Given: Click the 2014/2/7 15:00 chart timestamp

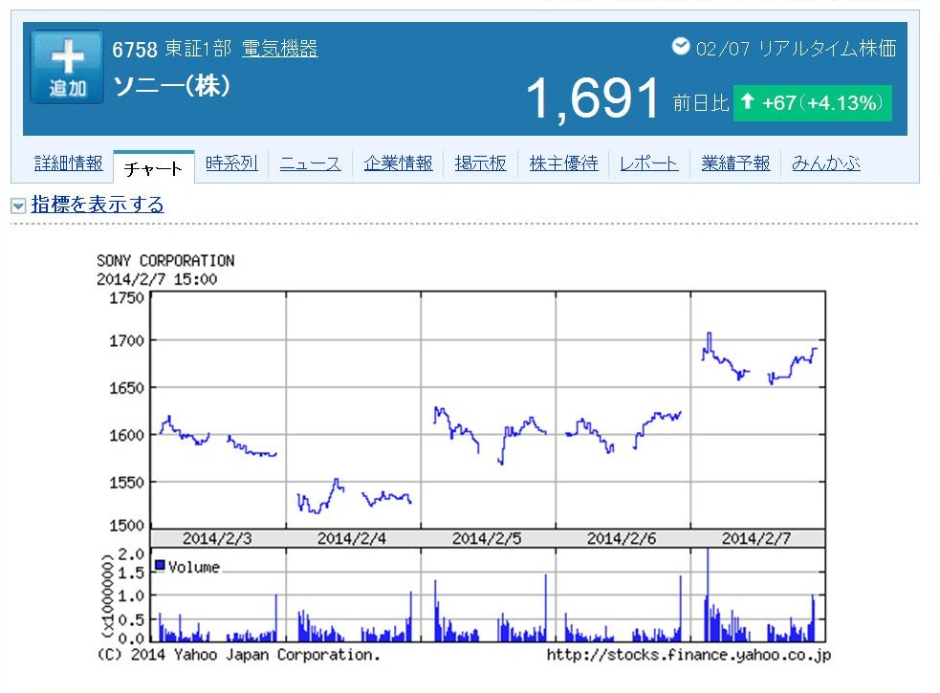Looking at the screenshot, I should pos(157,279).
